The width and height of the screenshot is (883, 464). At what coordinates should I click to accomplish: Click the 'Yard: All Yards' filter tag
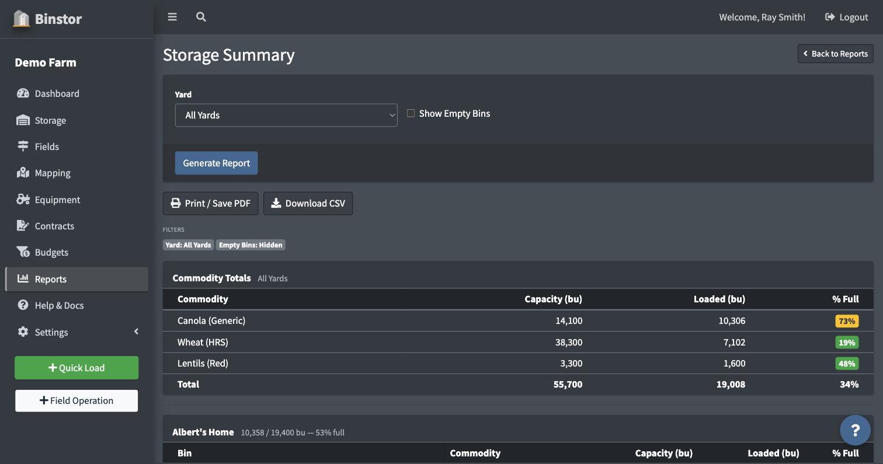coord(188,245)
